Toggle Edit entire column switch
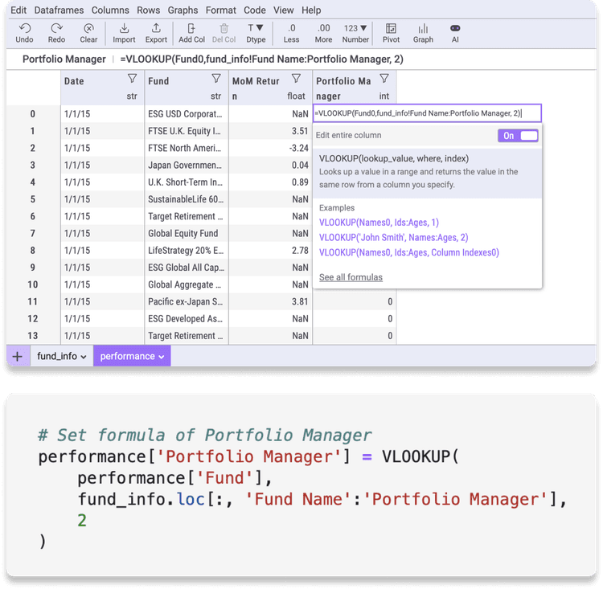 click(x=518, y=136)
